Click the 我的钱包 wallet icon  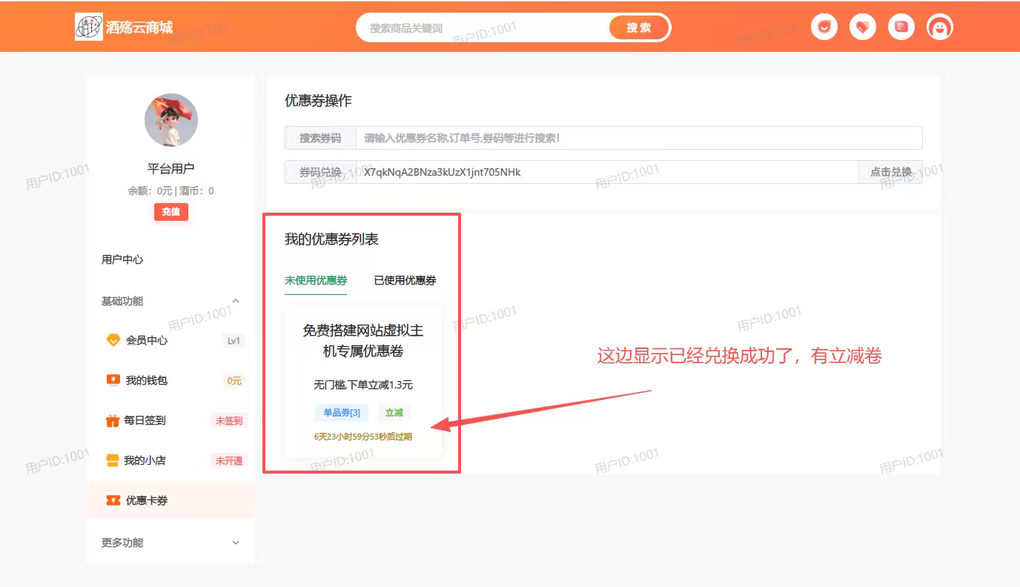pos(113,380)
